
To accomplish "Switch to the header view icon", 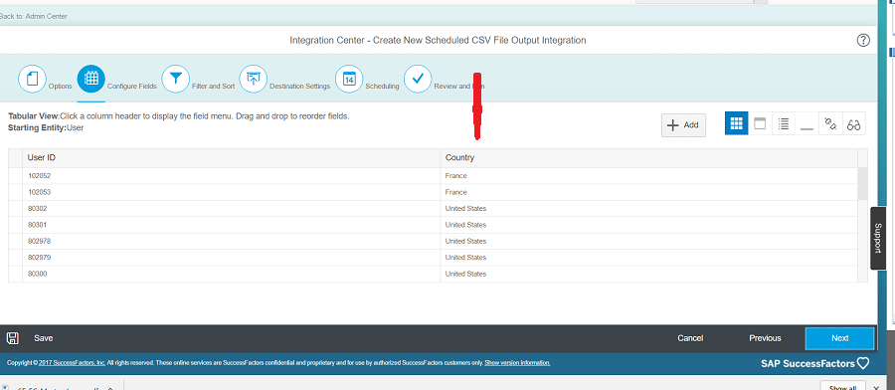I will [760, 124].
